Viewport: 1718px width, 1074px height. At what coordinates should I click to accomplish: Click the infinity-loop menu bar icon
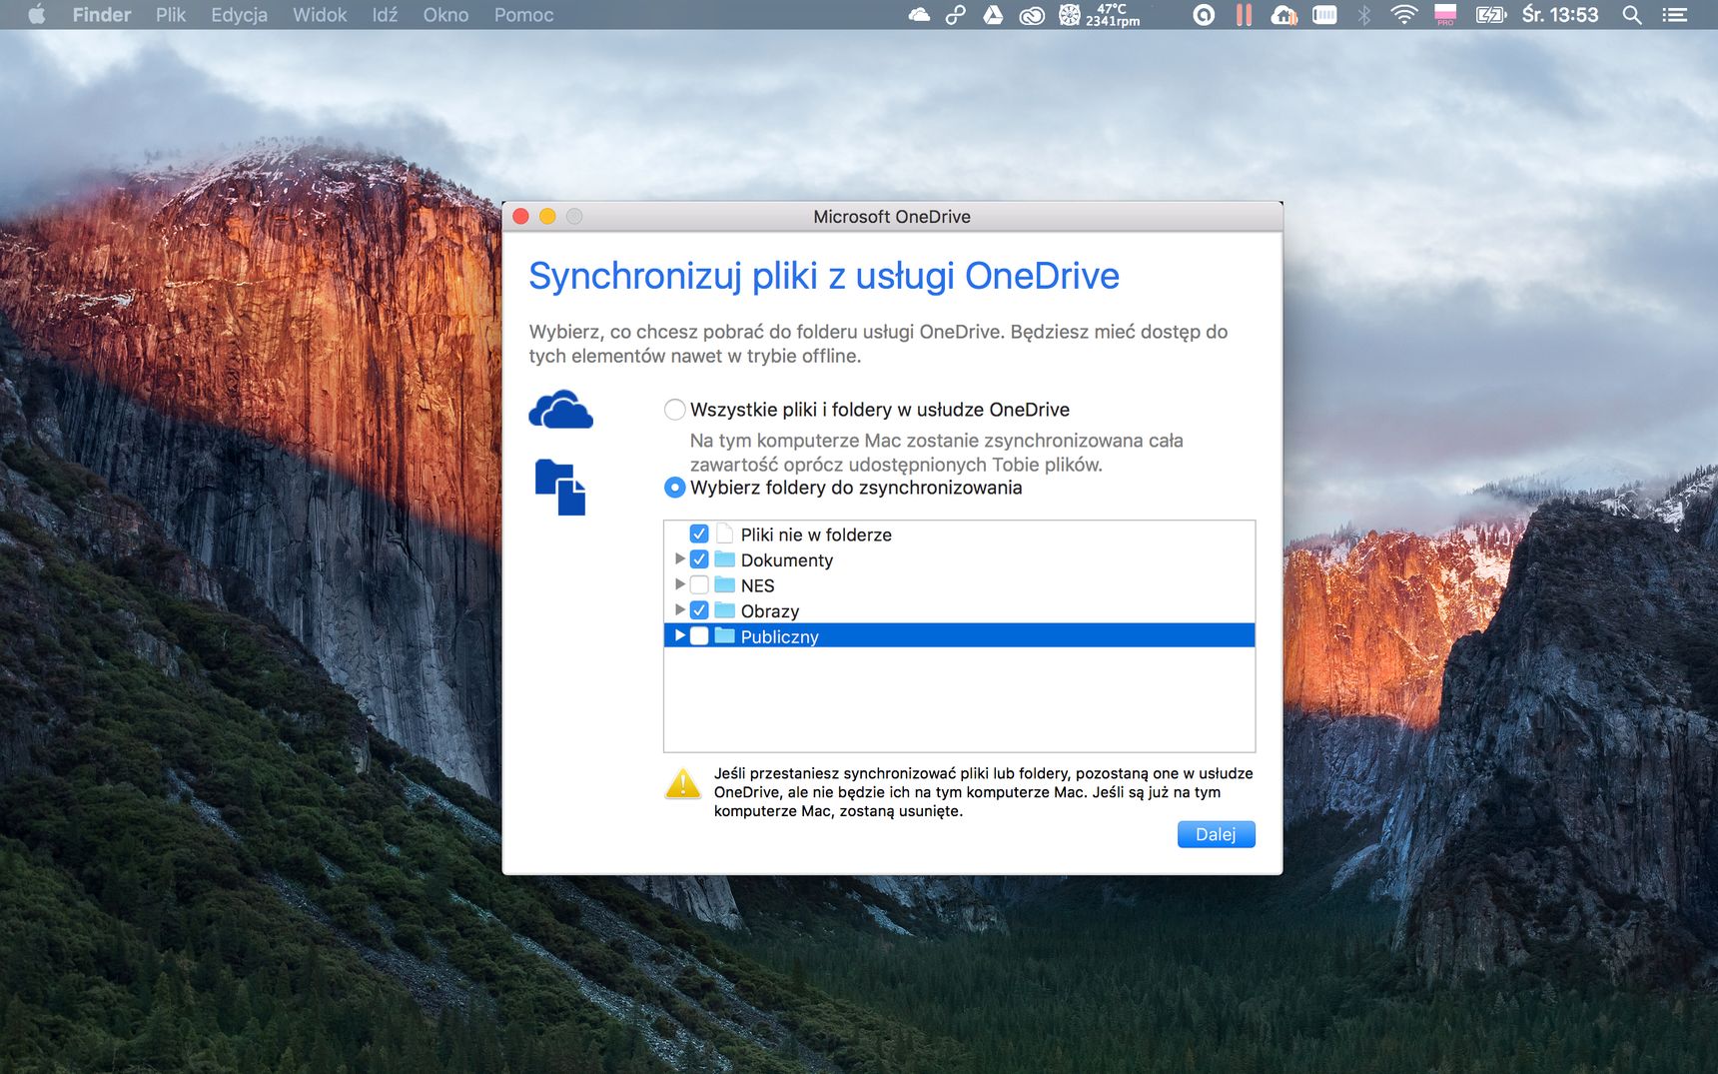tap(956, 15)
